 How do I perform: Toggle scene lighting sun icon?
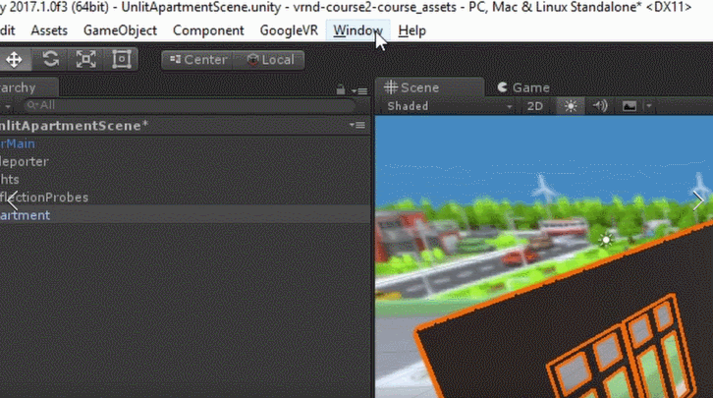[x=569, y=106]
